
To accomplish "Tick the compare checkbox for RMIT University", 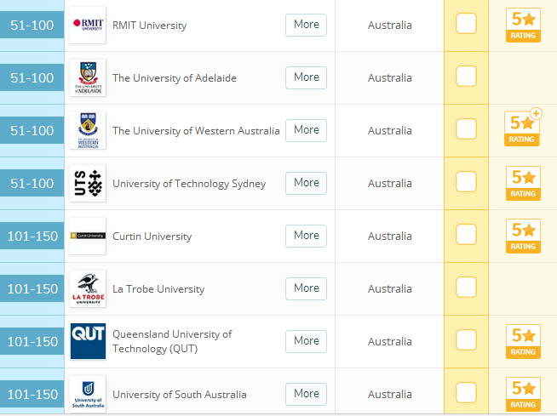I will click(x=466, y=24).
